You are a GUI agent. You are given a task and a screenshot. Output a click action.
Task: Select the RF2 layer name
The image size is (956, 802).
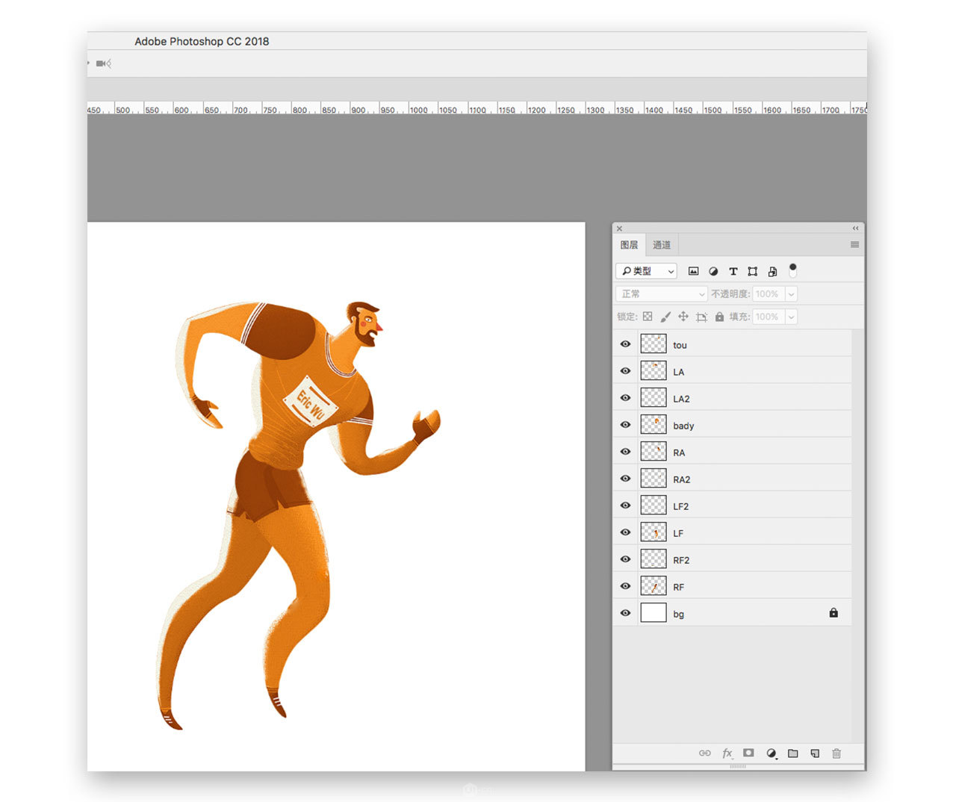click(x=681, y=560)
